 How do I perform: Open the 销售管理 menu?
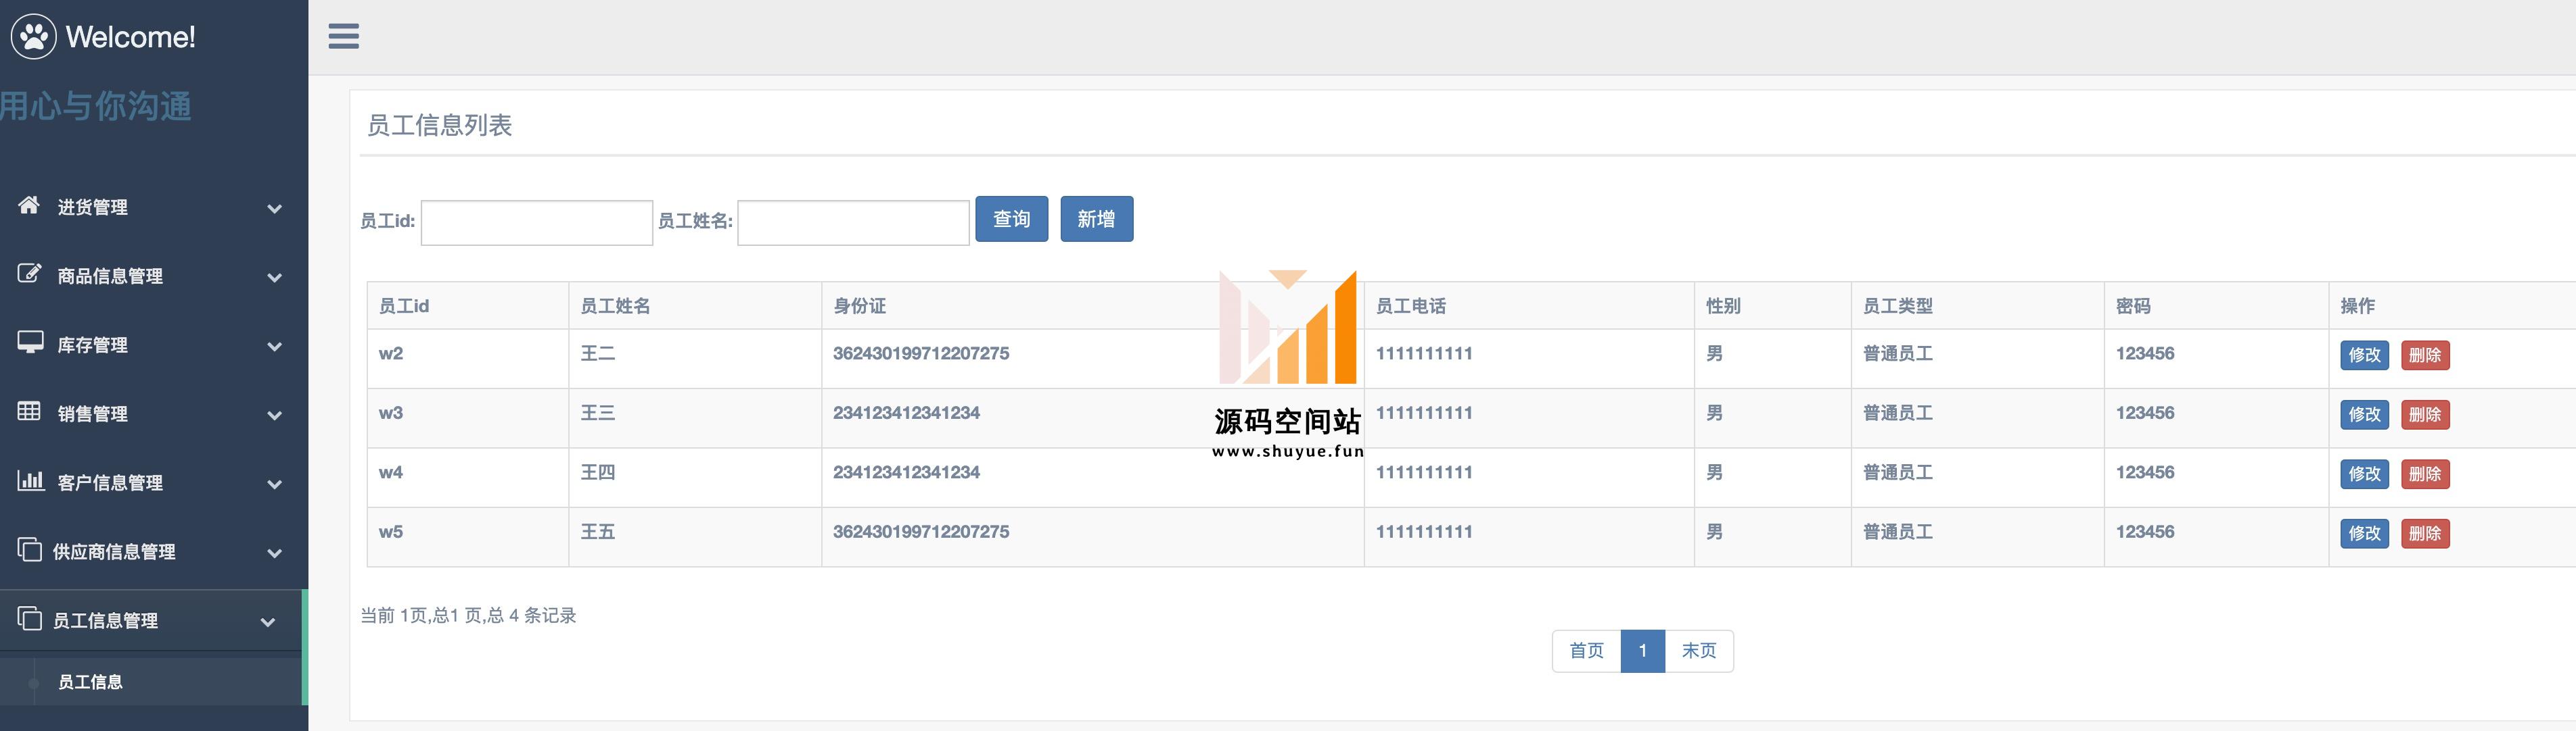click(154, 414)
